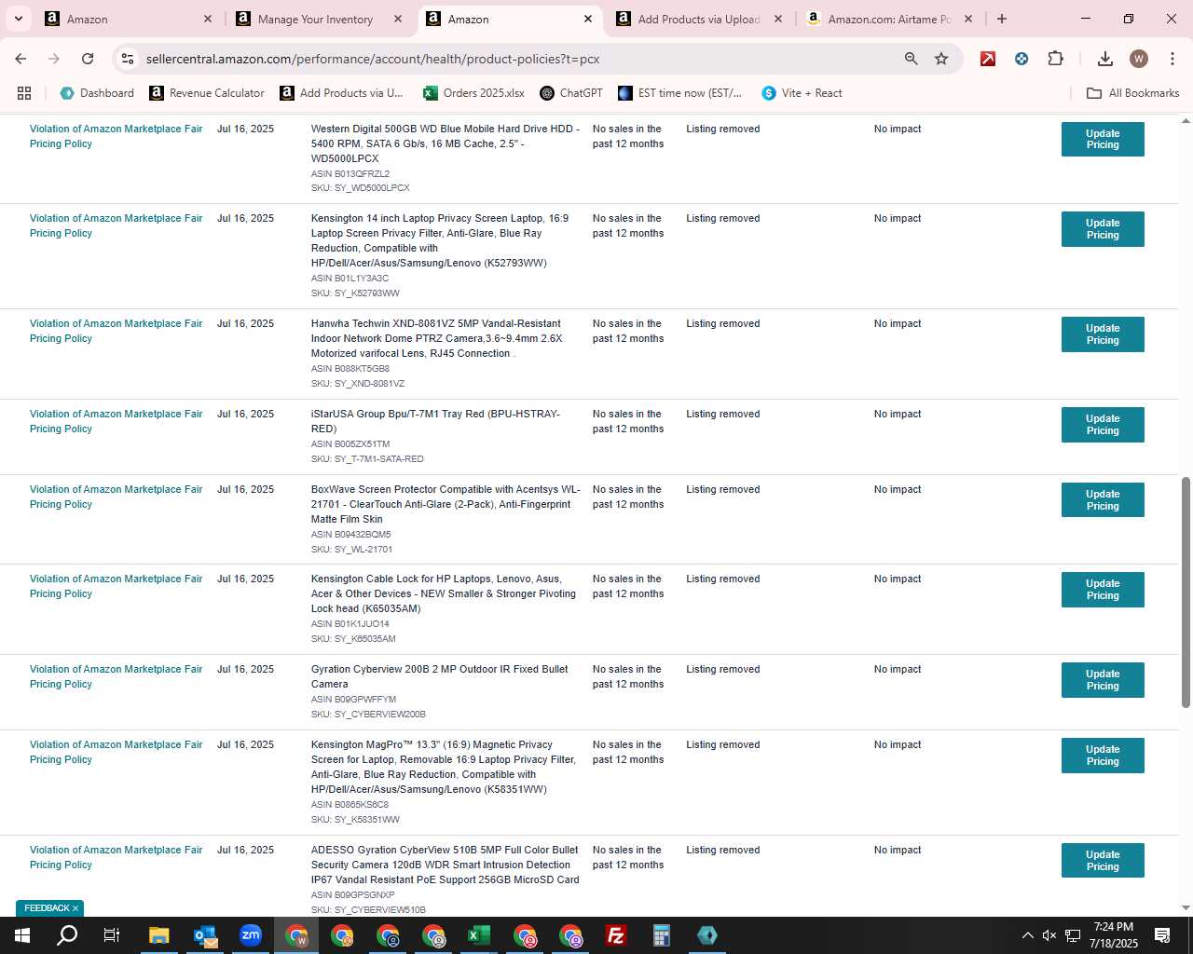Open the Orders 2025.xlsx bookmark
This screenshot has width=1193, height=954.
(x=473, y=93)
